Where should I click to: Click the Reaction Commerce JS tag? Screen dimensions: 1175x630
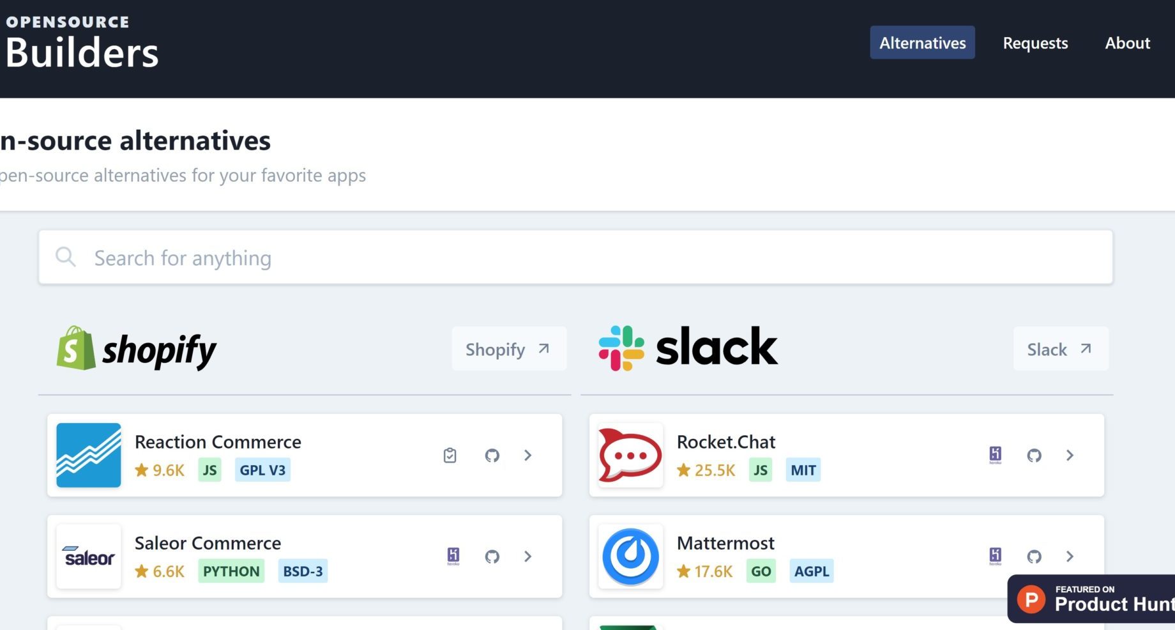point(209,470)
